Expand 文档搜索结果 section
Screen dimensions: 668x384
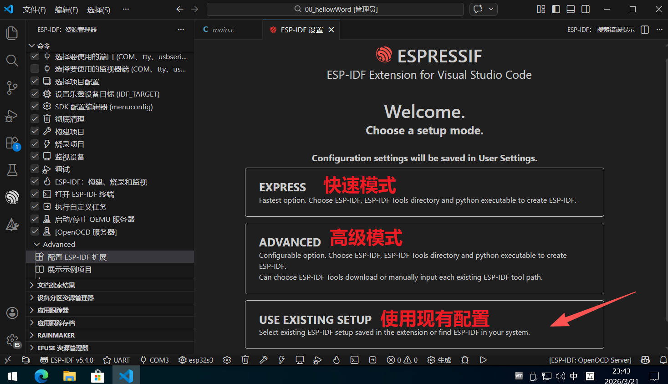(x=110, y=285)
